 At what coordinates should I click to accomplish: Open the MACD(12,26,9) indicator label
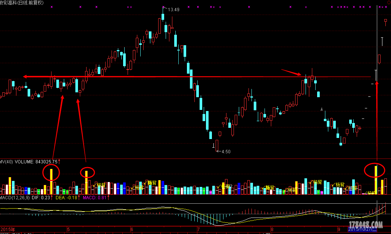click(x=15, y=197)
